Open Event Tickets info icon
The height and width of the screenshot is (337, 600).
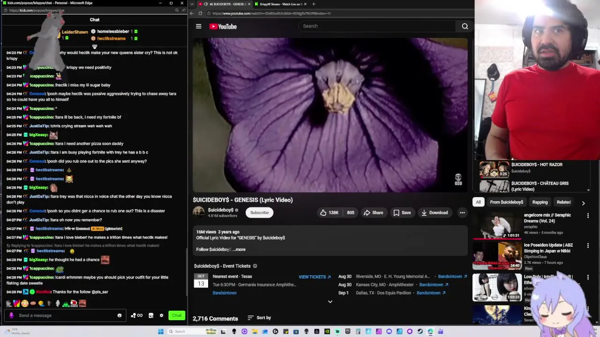(255, 266)
